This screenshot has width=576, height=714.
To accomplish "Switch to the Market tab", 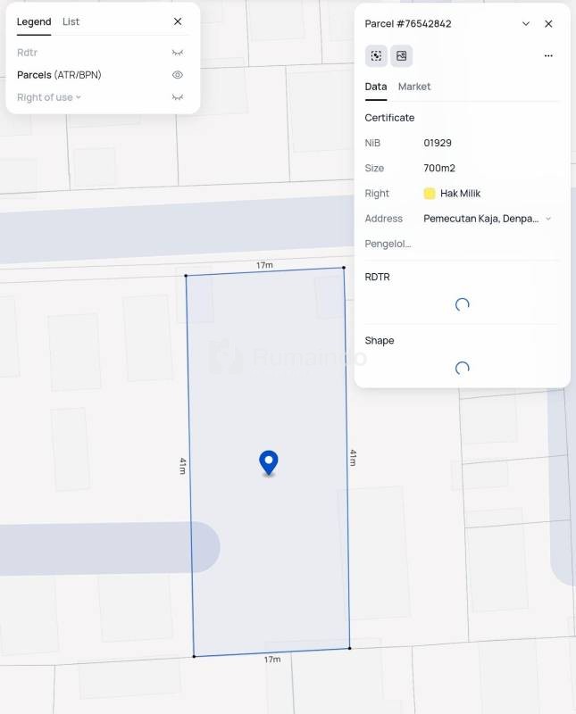I will [x=414, y=87].
